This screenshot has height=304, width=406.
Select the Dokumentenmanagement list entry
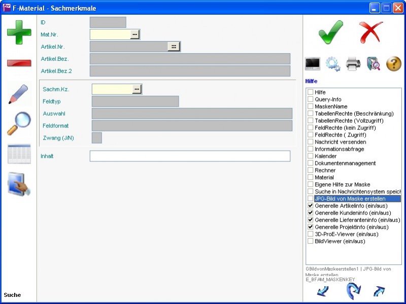pyautogui.click(x=345, y=163)
